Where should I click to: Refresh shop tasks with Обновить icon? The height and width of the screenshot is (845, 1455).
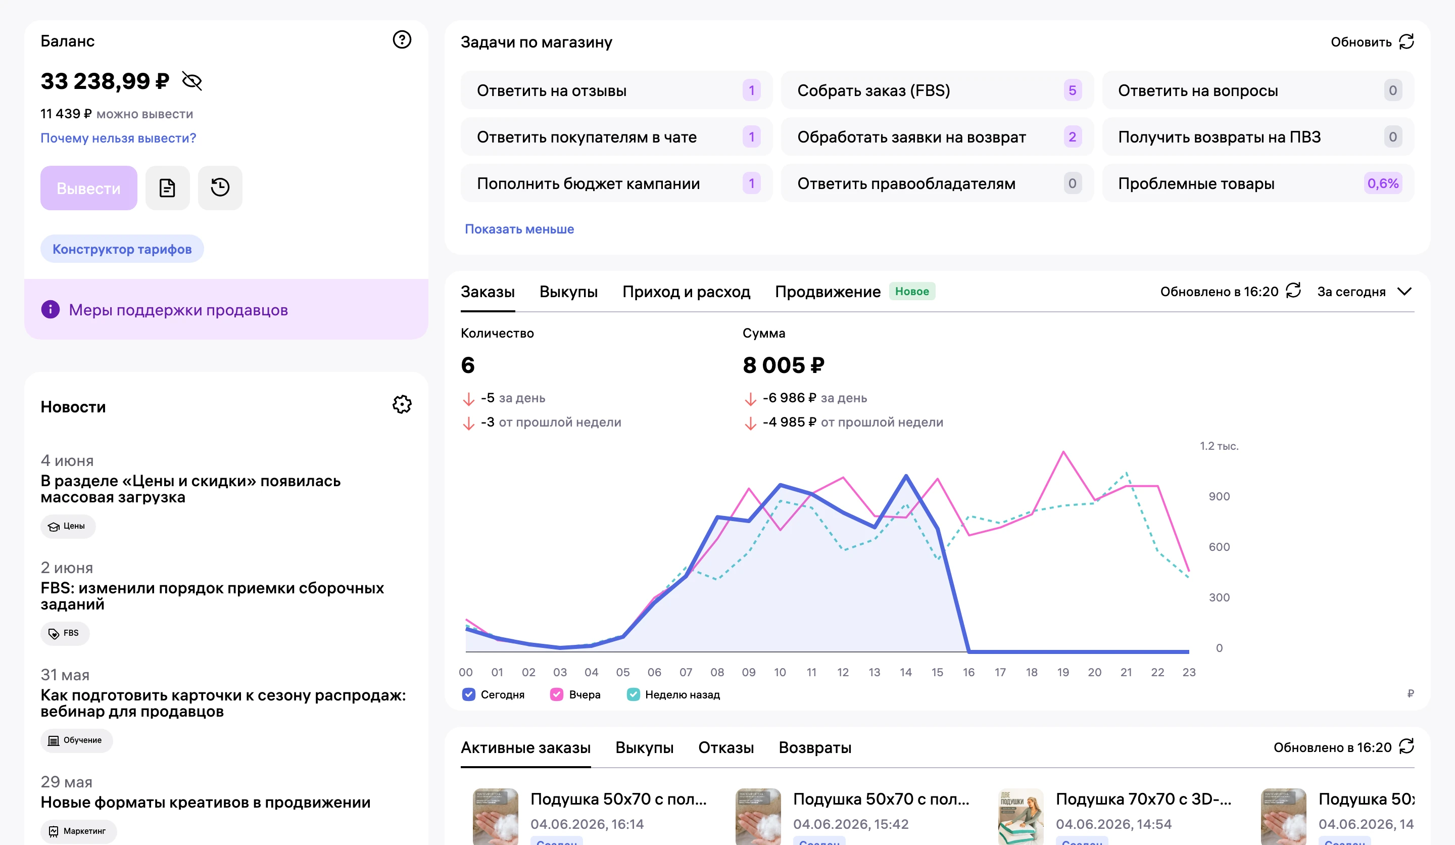pyautogui.click(x=1406, y=41)
